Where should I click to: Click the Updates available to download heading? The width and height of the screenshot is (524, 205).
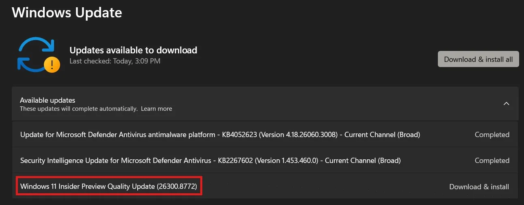pyautogui.click(x=133, y=50)
